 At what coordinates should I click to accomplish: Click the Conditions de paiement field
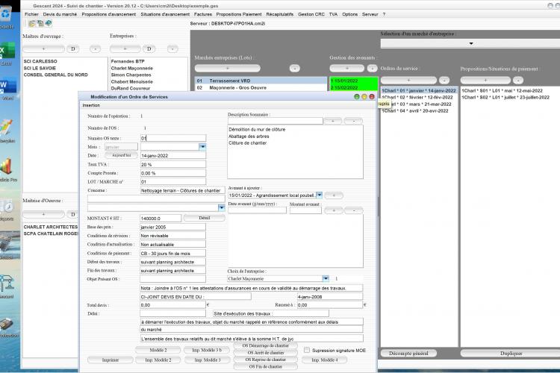pos(173,253)
